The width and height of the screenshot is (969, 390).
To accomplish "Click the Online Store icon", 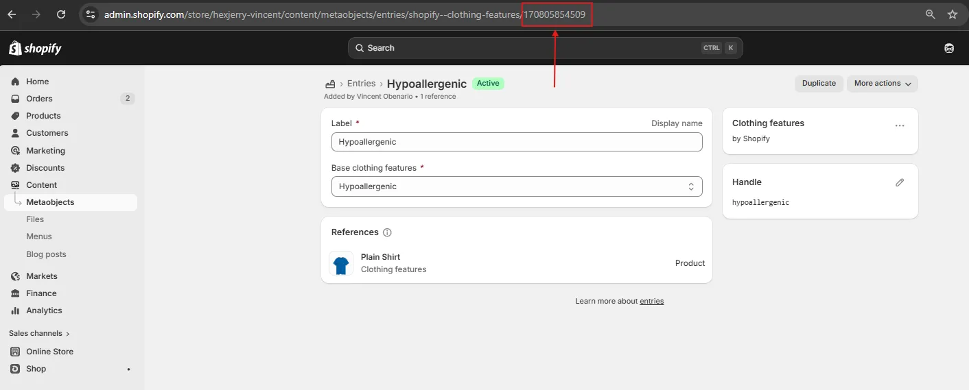I will (x=15, y=352).
